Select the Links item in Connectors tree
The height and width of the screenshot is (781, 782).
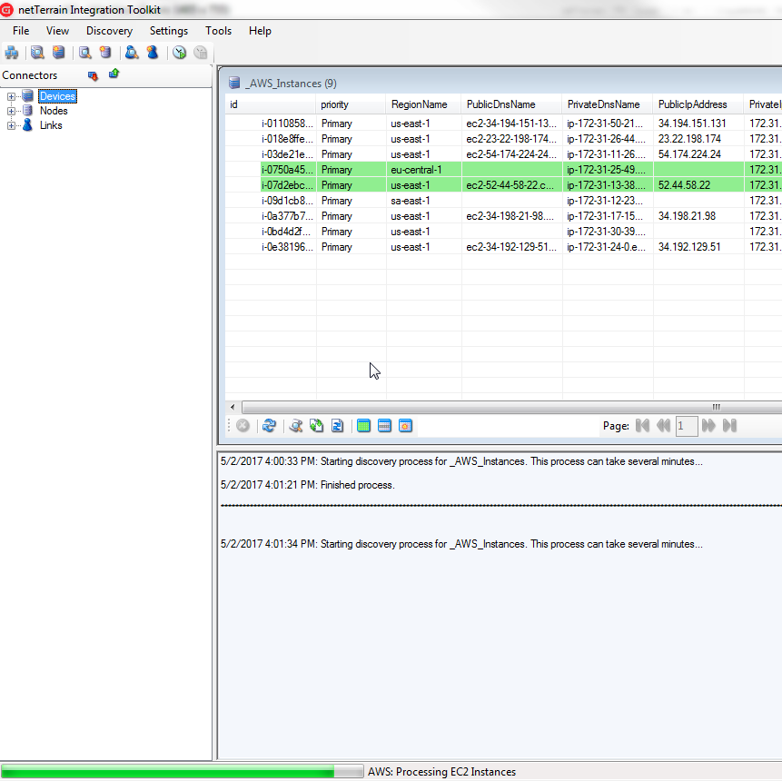pos(51,125)
